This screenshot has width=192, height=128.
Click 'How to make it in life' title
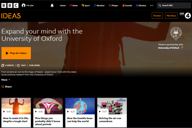16,120
